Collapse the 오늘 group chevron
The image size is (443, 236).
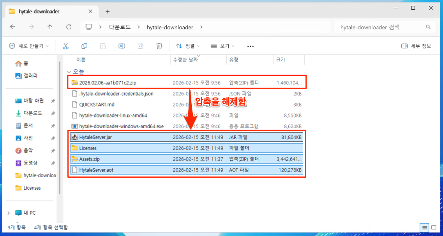[69, 72]
